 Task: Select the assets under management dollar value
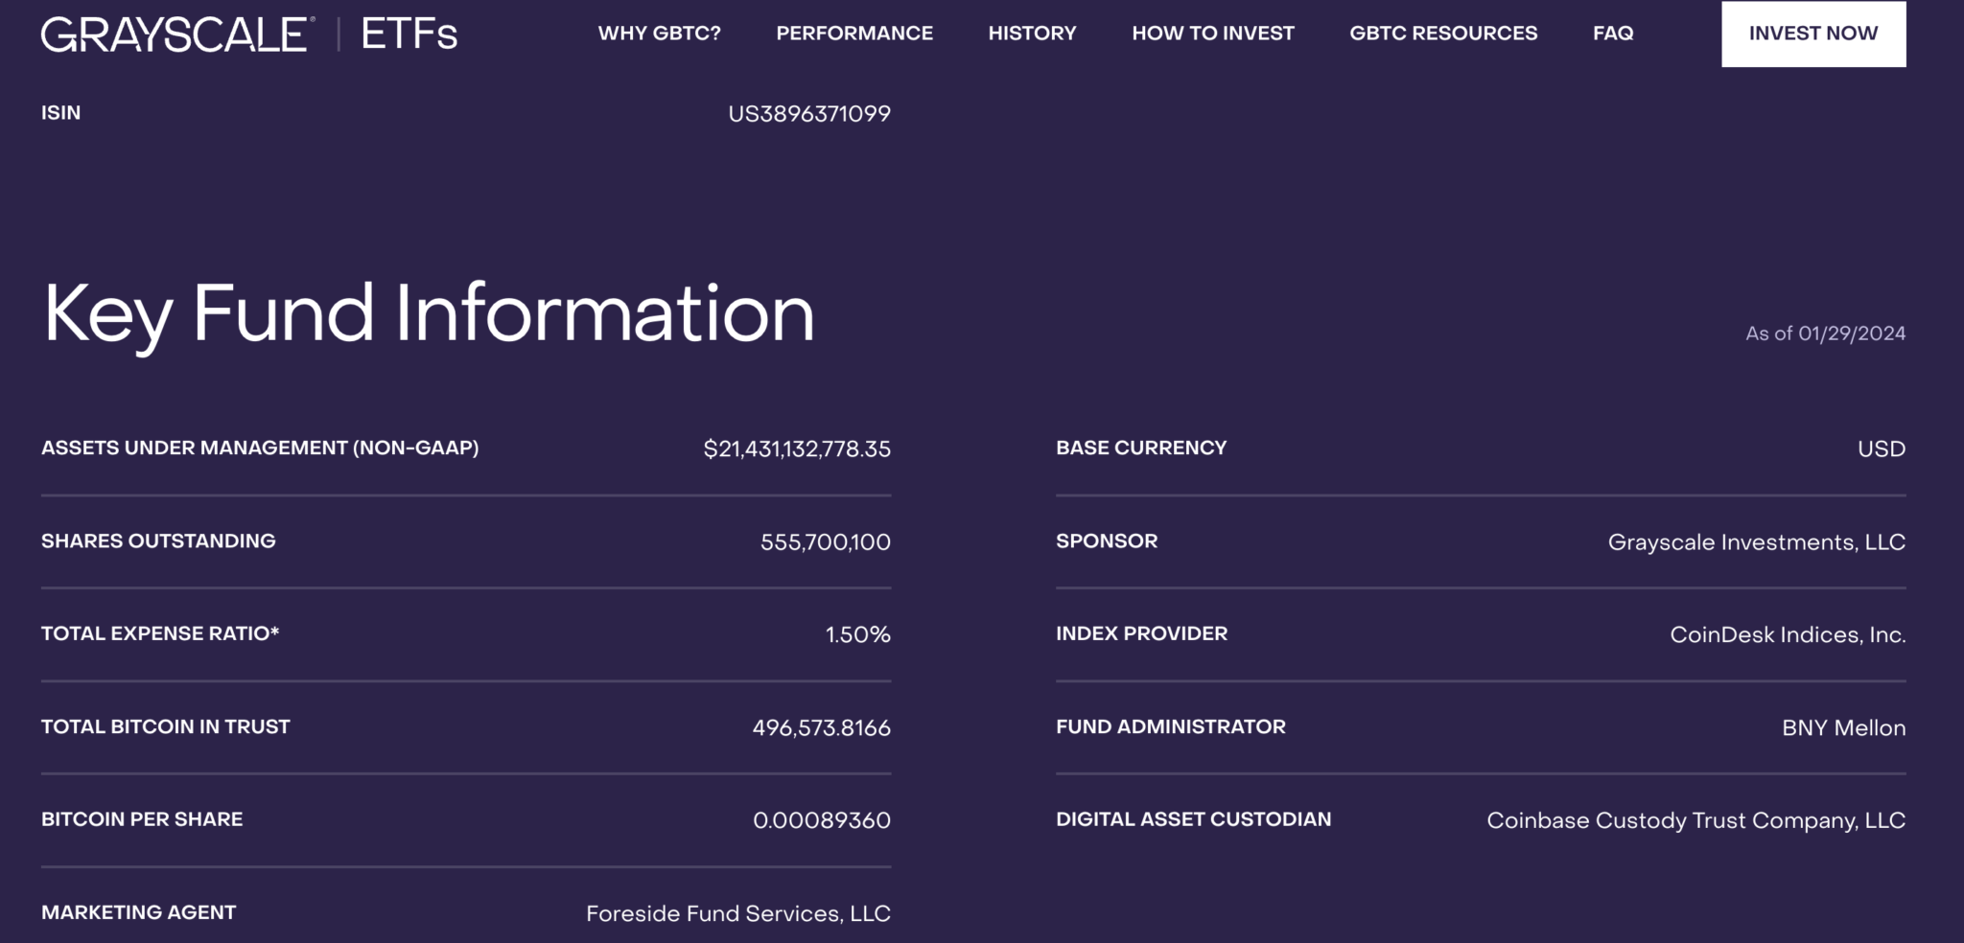click(x=796, y=448)
